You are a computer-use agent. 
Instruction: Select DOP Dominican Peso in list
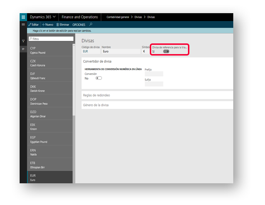coord(50,101)
